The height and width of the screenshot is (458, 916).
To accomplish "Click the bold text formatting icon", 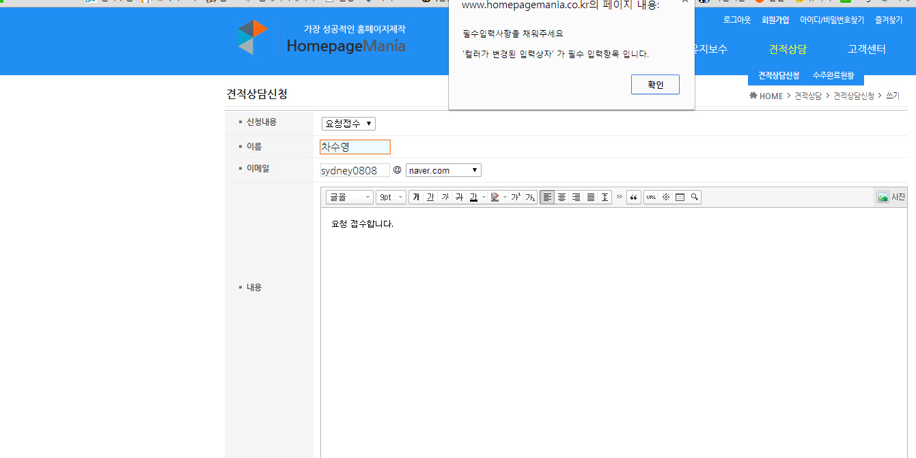I will pyautogui.click(x=416, y=198).
